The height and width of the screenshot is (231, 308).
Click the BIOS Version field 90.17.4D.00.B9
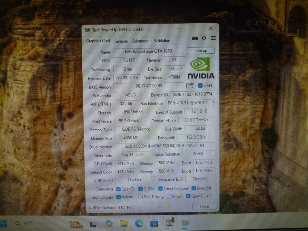[149, 86]
